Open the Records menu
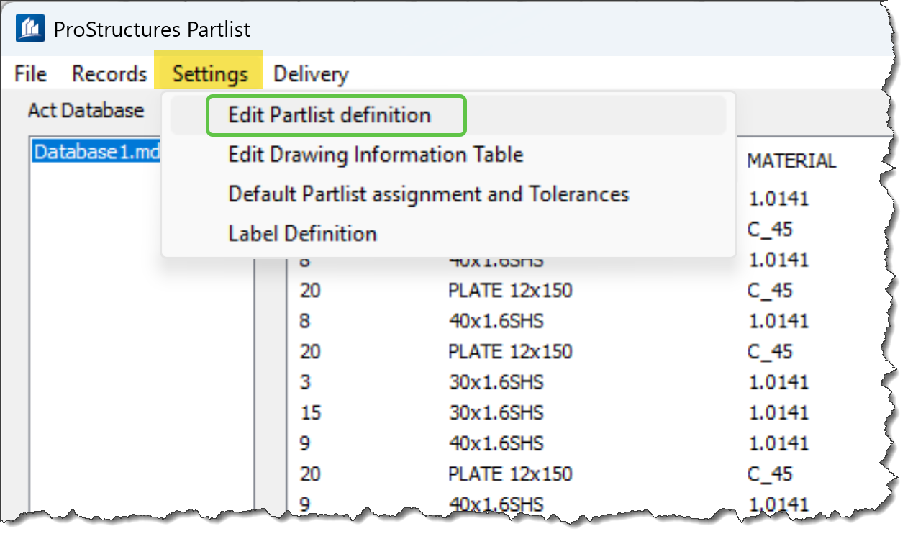Image resolution: width=913 pixels, height=539 pixels. pos(109,74)
